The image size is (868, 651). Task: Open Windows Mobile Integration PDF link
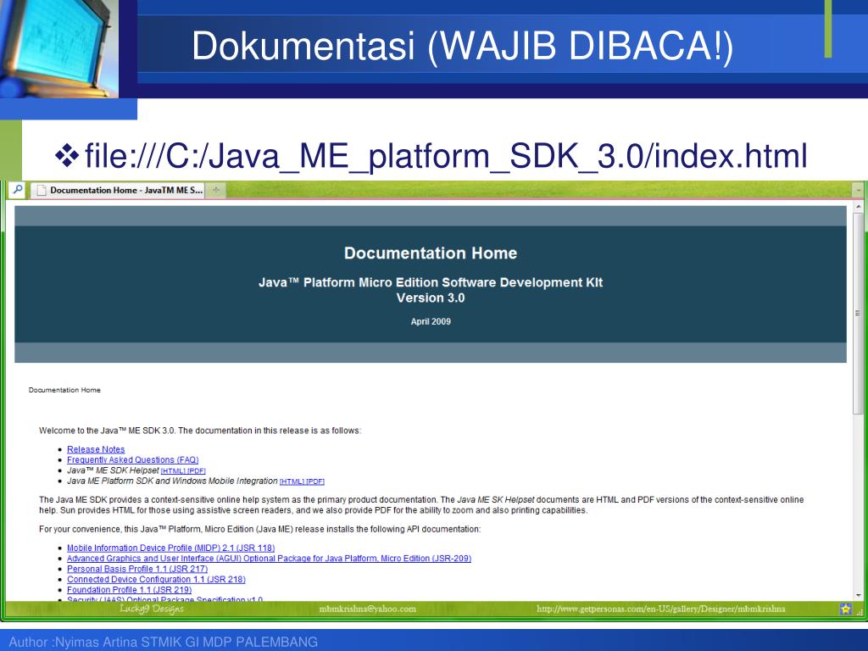[x=315, y=481]
